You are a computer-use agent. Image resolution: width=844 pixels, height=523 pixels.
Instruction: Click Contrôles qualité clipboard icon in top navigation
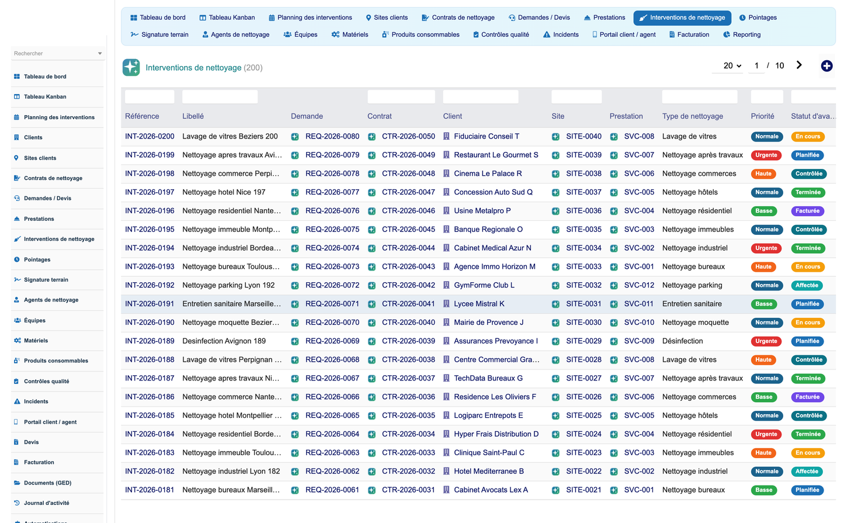[476, 34]
